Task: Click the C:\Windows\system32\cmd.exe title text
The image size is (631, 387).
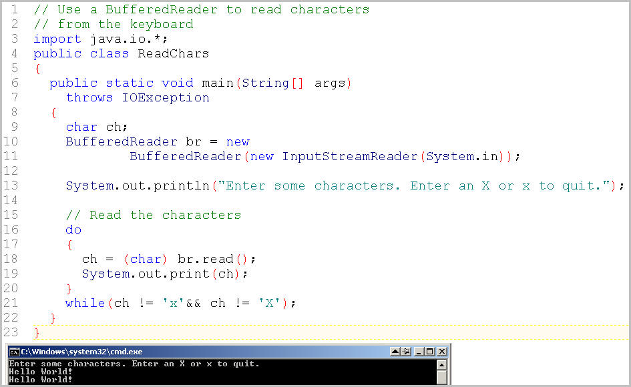Action: (x=81, y=352)
